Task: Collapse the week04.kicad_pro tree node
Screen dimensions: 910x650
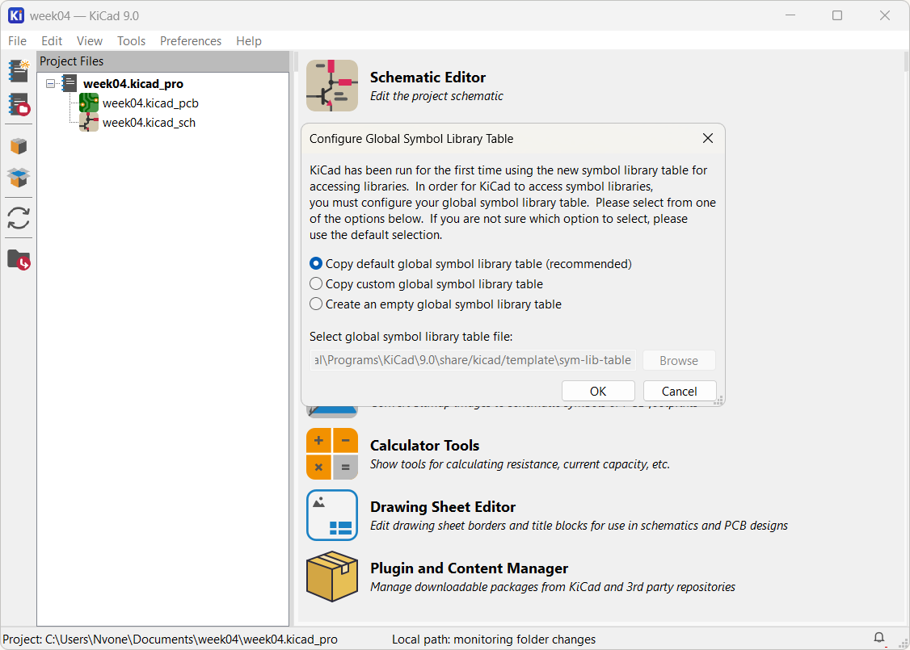Action: pyautogui.click(x=50, y=83)
